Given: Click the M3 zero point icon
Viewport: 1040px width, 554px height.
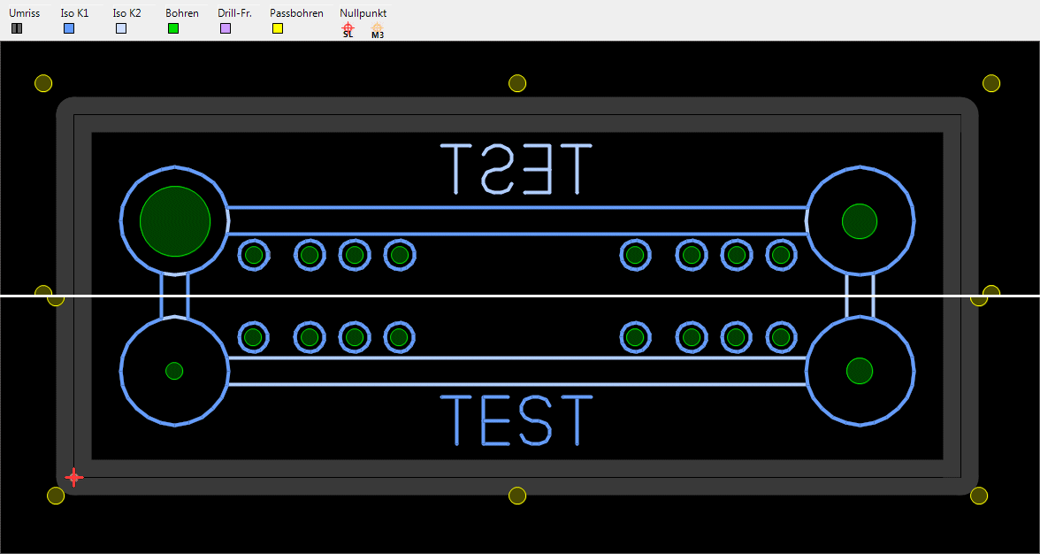Looking at the screenshot, I should pos(377,30).
